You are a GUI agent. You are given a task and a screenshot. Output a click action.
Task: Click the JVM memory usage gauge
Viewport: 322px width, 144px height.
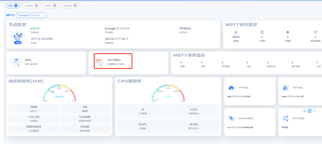pos(59,93)
